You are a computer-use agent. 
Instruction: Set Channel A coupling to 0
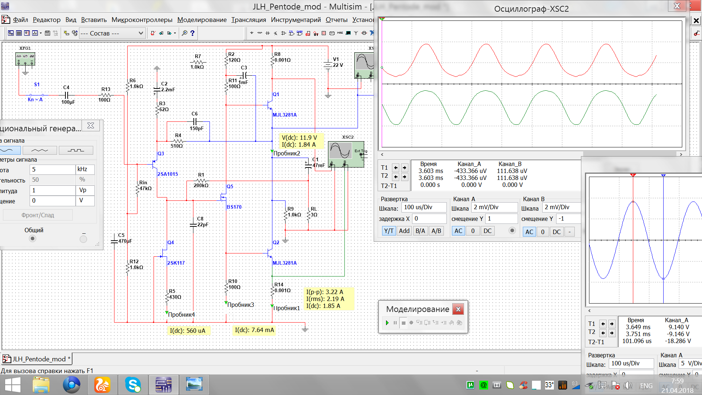(x=473, y=231)
